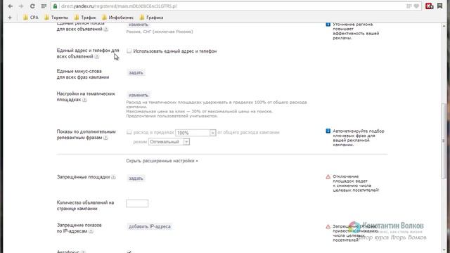The height and width of the screenshot is (253, 450).
Task: Open help icon for Единый адрес и телефон
Action: 97,56
